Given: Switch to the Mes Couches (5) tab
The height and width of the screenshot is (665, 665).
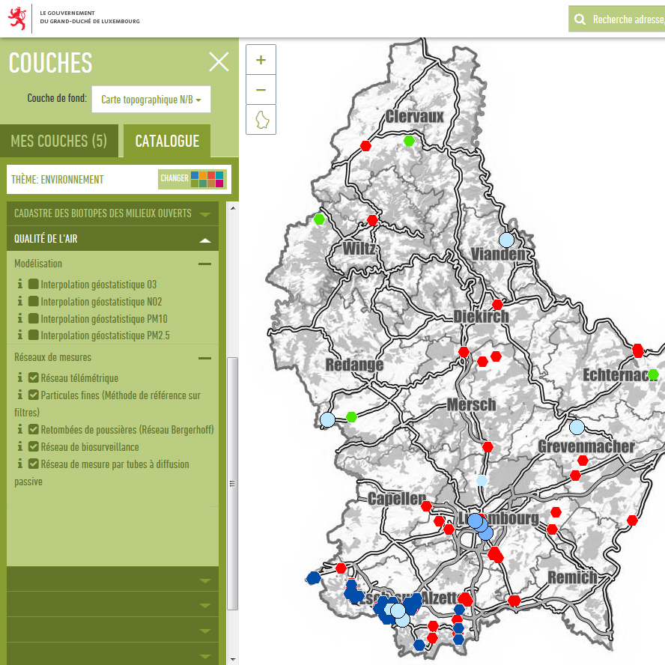Looking at the screenshot, I should coord(58,142).
